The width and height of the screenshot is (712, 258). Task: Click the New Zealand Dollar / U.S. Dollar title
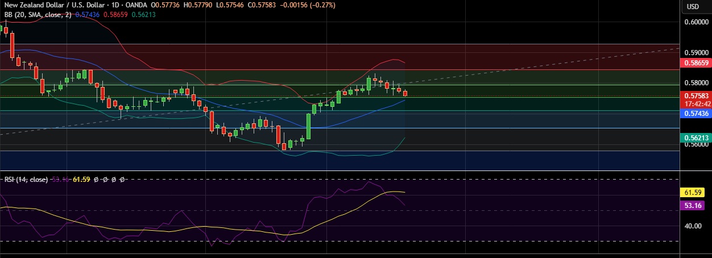[x=55, y=5]
